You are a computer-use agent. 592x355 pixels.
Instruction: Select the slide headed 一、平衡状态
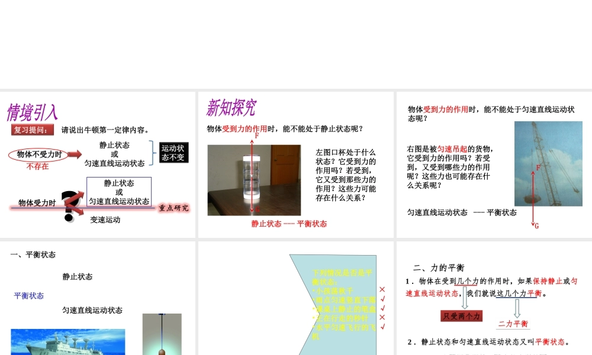point(98,298)
